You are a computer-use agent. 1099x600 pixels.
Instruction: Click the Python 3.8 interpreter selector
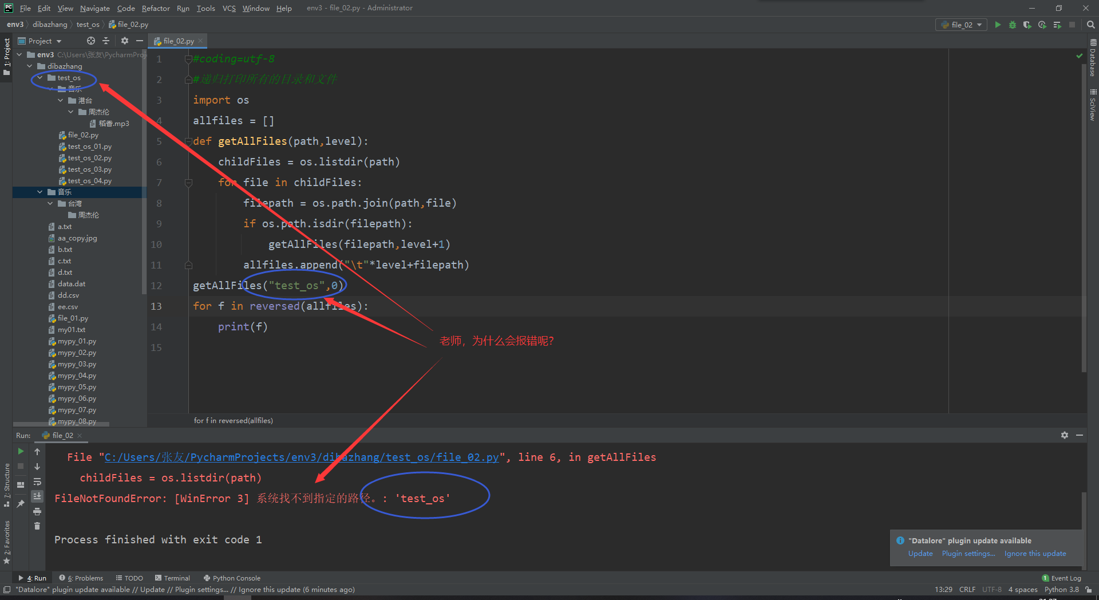point(1061,589)
